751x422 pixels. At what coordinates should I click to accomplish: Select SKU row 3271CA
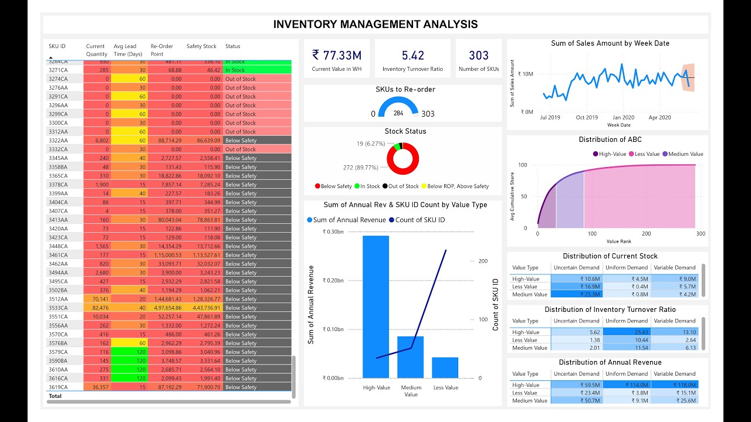click(x=169, y=70)
